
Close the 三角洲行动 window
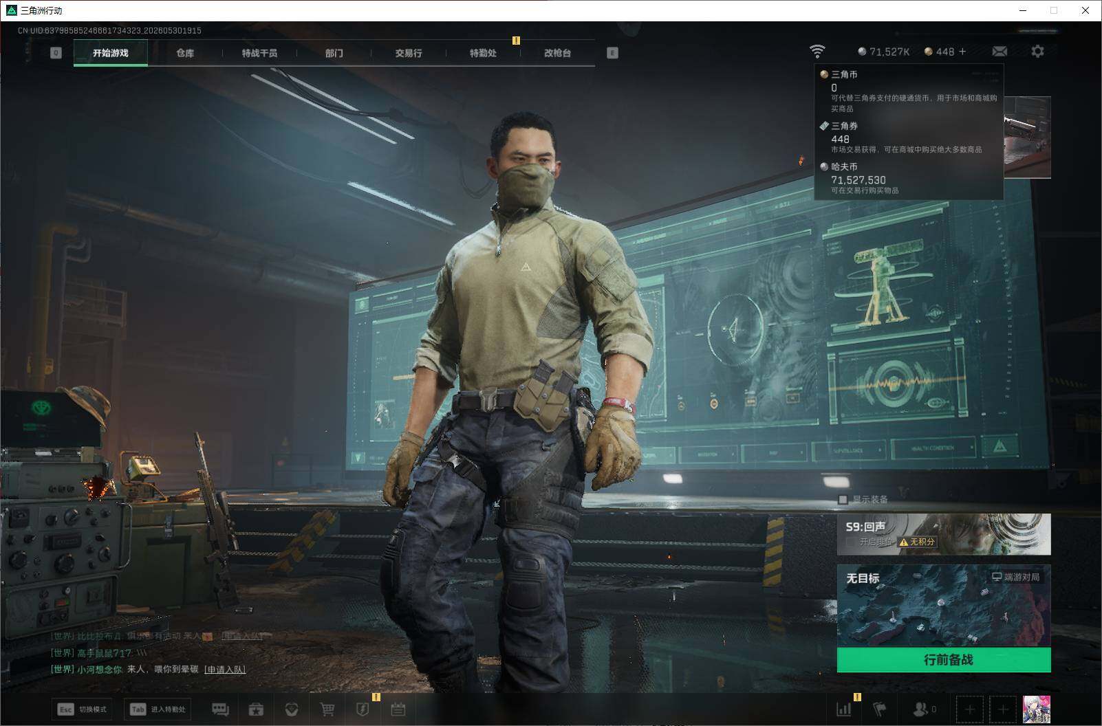tap(1085, 10)
